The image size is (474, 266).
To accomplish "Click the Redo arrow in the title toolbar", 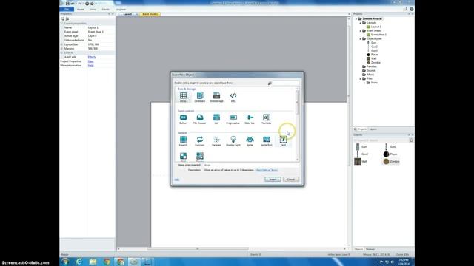I will click(80, 4).
